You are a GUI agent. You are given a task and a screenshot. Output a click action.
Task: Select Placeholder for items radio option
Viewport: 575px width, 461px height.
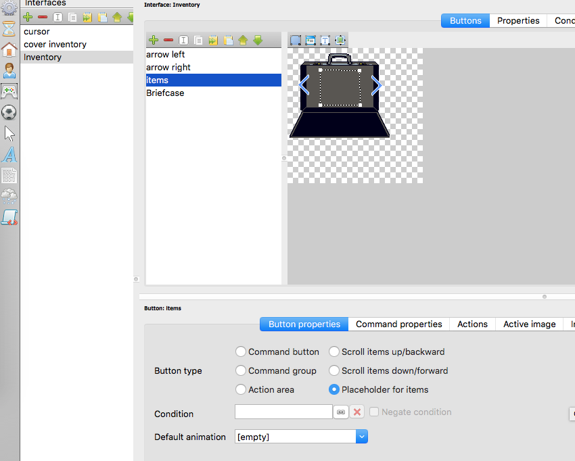333,389
